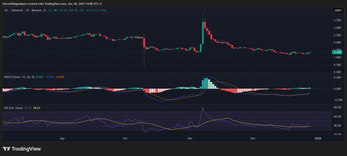Click the close value C1.347 in header
Image resolution: width=347 pixels, height=156 pixels.
80,10
